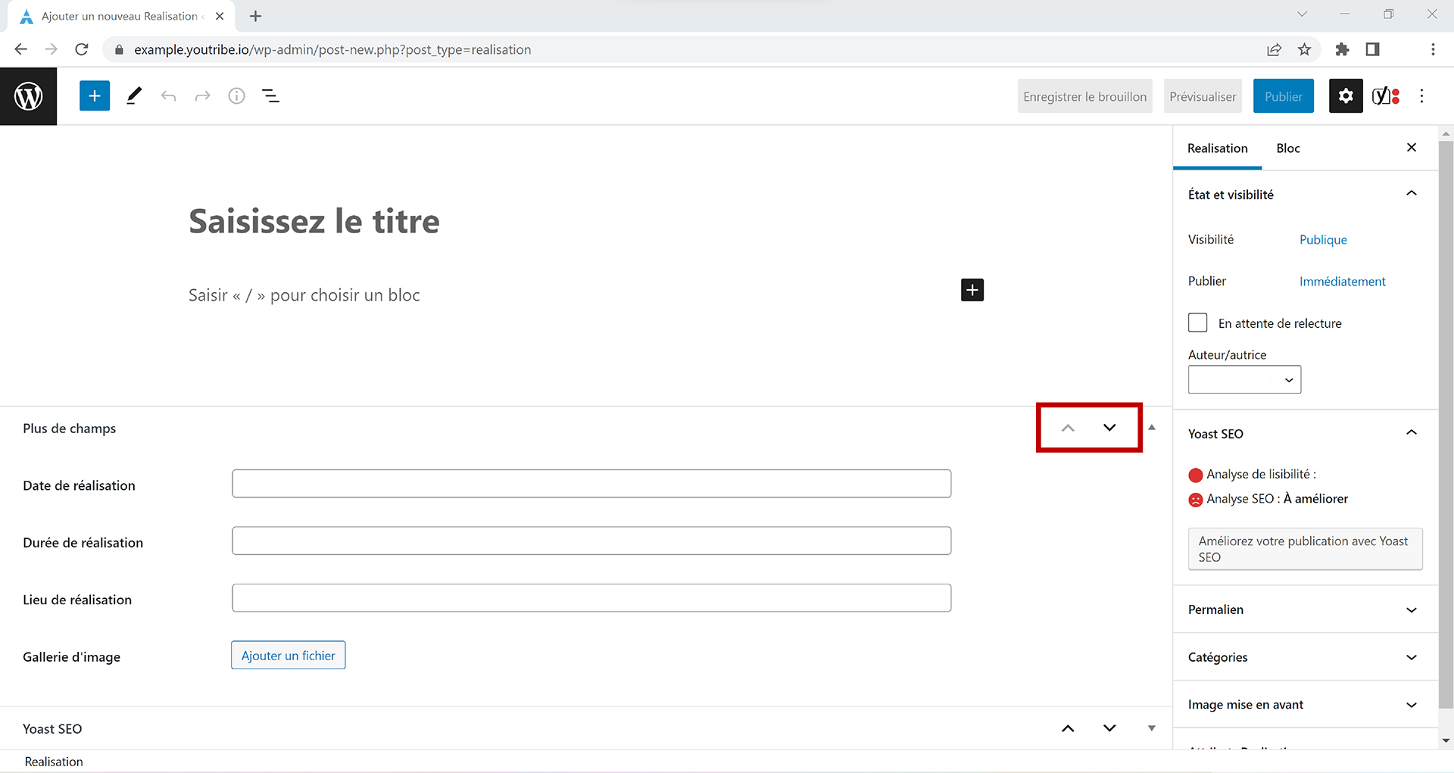Click the Date de réalisation field
Screen dimensions: 1454x773
click(591, 484)
